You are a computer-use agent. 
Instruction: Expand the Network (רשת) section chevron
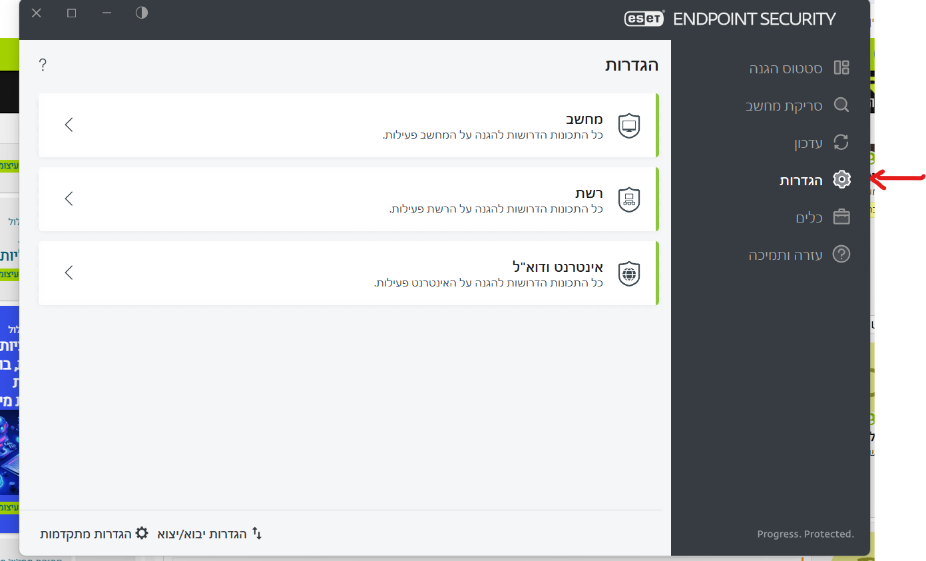[69, 199]
